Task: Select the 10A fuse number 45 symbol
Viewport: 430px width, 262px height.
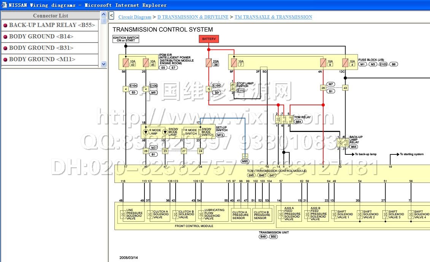Action: click(146, 63)
